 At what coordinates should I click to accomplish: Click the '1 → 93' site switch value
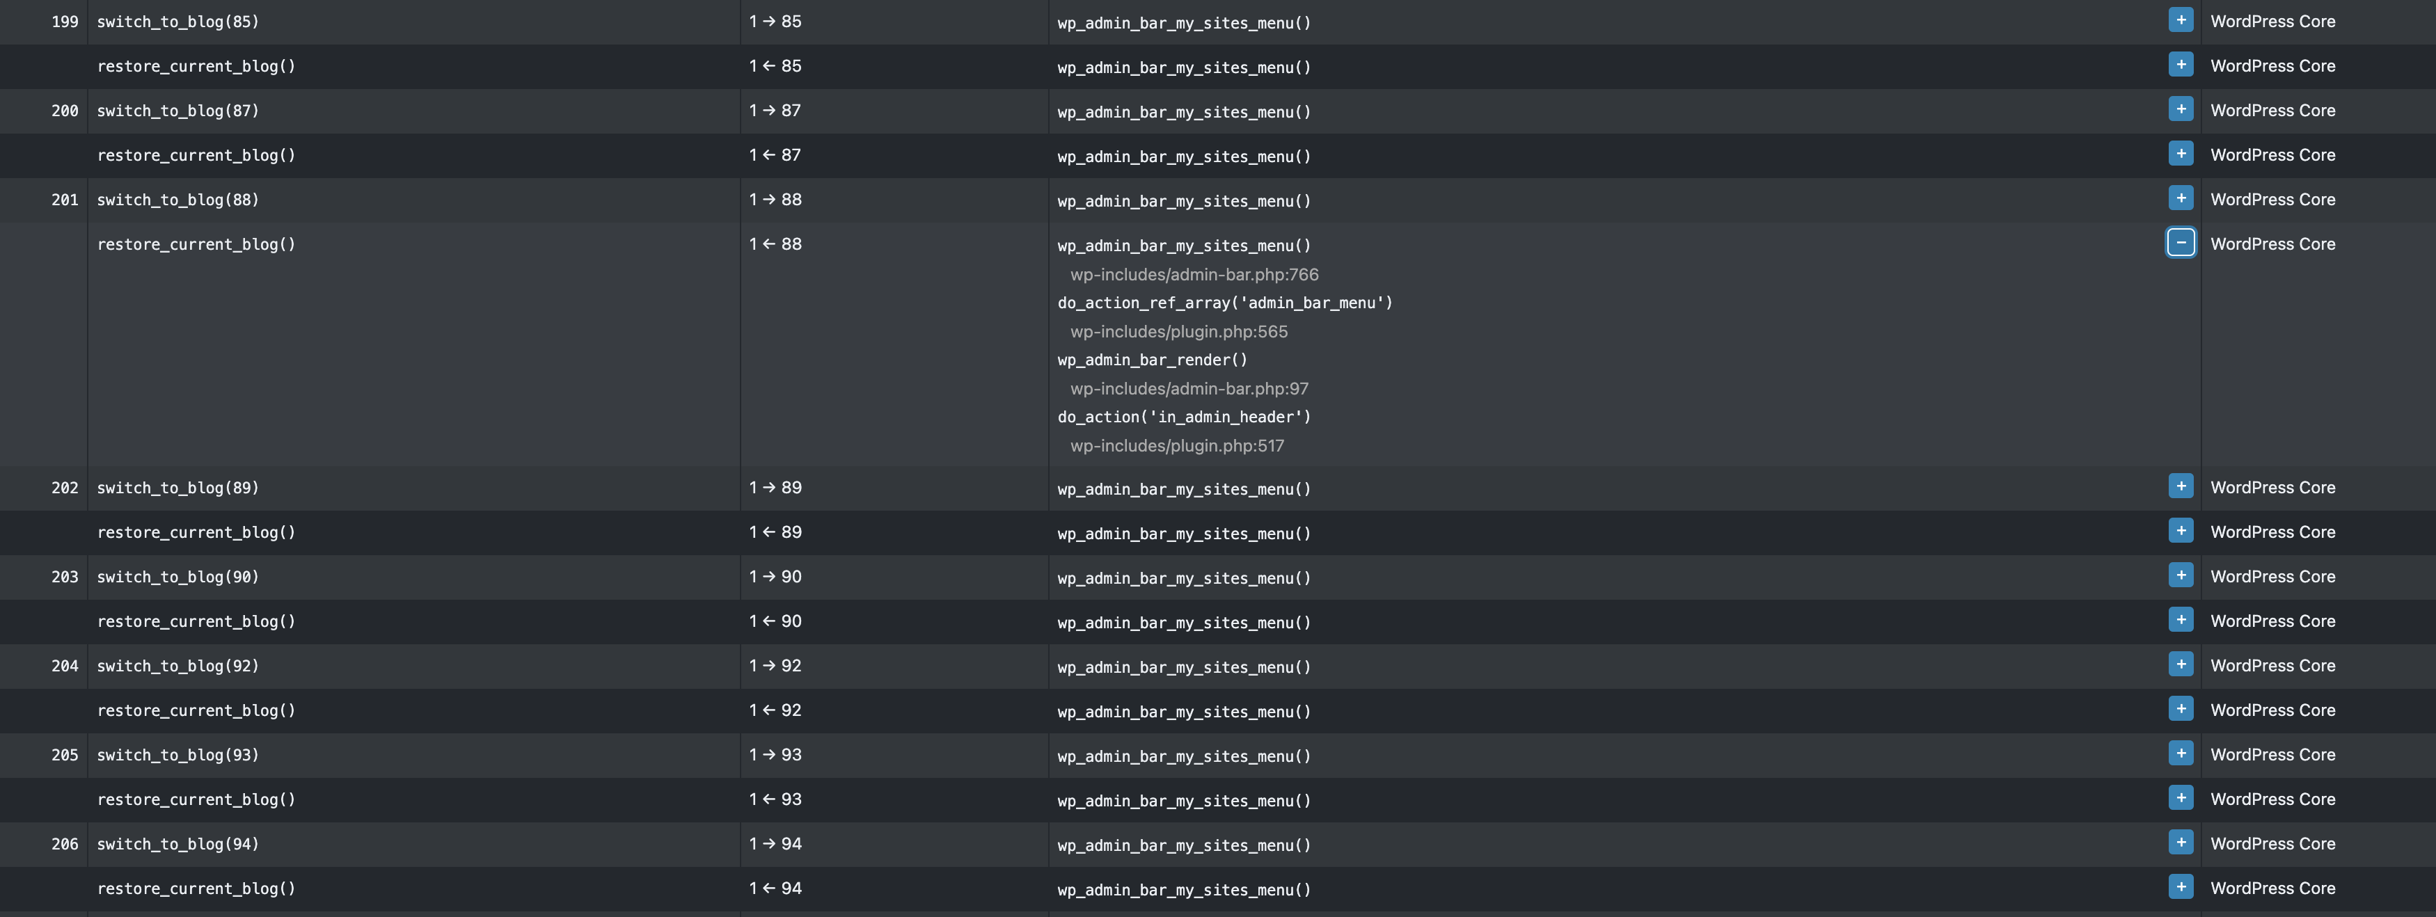pos(775,753)
